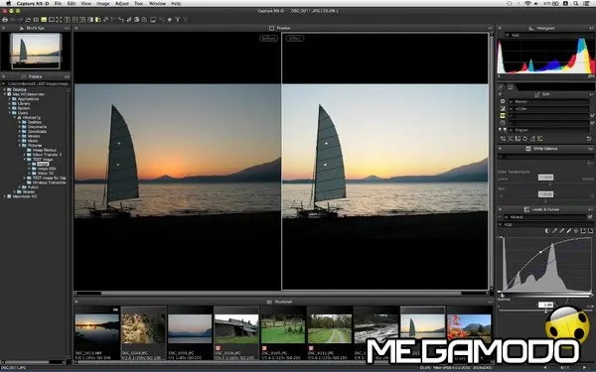Open the +2.0ev exposure dropdown
The width and height of the screenshot is (596, 372).
[x=549, y=108]
